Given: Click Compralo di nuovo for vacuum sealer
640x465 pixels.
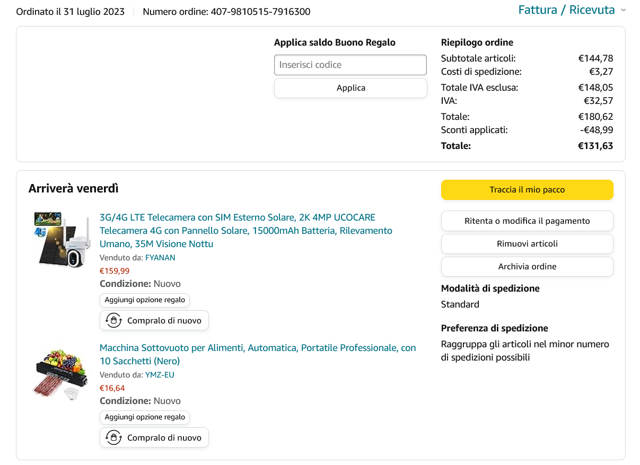Looking at the screenshot, I should pyautogui.click(x=164, y=437).
